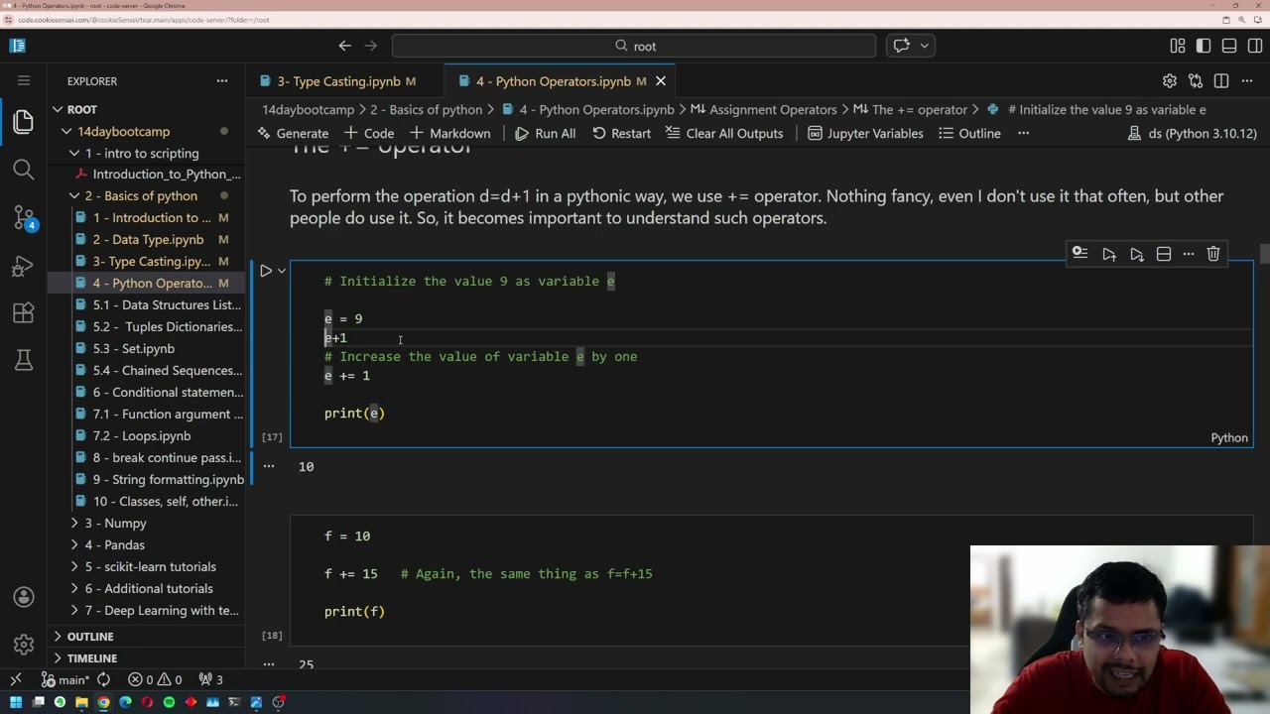
Task: Open 5.3 - Set.ipynb file
Action: (134, 348)
